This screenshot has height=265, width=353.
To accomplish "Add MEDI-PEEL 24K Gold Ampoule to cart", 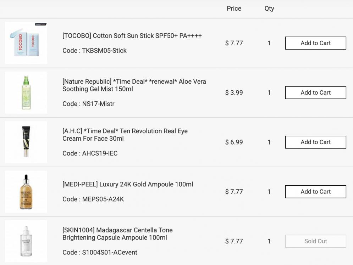I will (315, 192).
